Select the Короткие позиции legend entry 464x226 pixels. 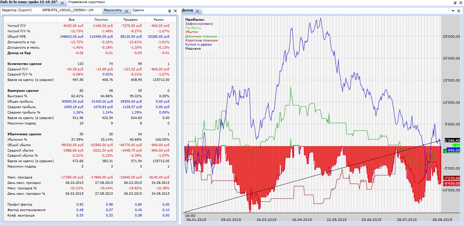[x=201, y=40]
